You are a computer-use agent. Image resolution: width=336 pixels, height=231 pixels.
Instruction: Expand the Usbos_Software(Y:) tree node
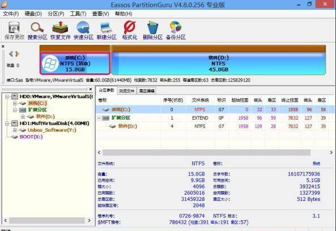coord(15,130)
